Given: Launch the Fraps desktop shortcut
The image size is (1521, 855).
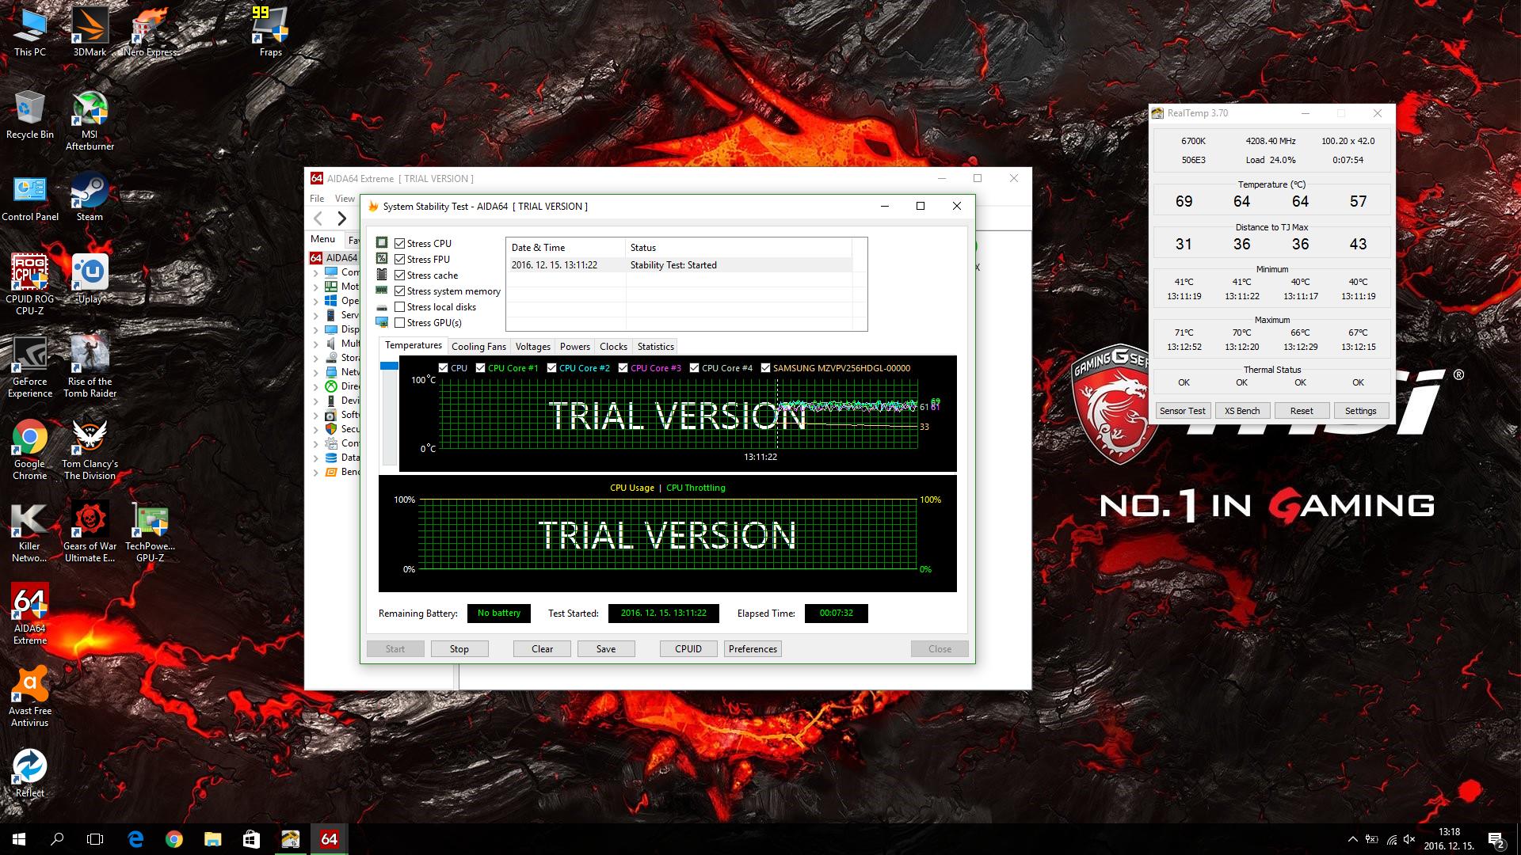Looking at the screenshot, I should (270, 32).
